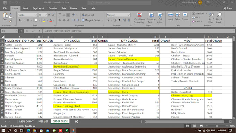Switch to the Insert ribbon tab
236x133 pixels.
pyautogui.click(x=25, y=8)
